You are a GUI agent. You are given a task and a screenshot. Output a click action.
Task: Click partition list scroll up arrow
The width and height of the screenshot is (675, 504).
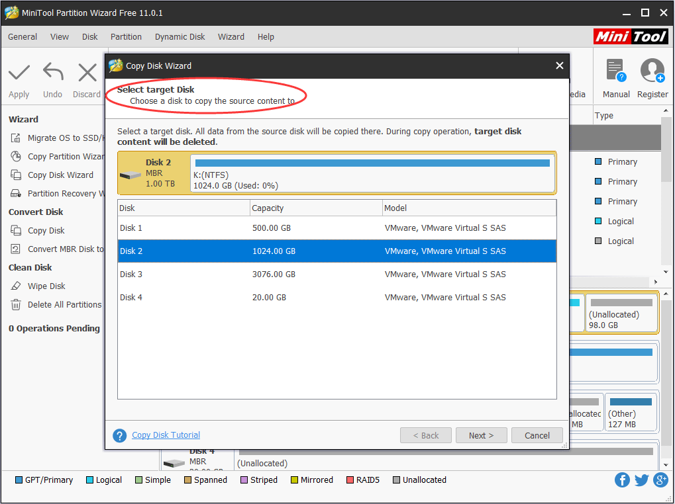[666, 111]
